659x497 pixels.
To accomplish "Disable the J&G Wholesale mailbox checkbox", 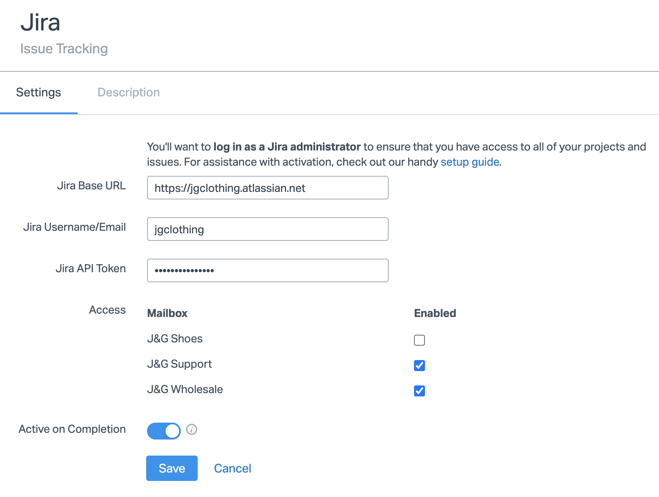I will [419, 391].
